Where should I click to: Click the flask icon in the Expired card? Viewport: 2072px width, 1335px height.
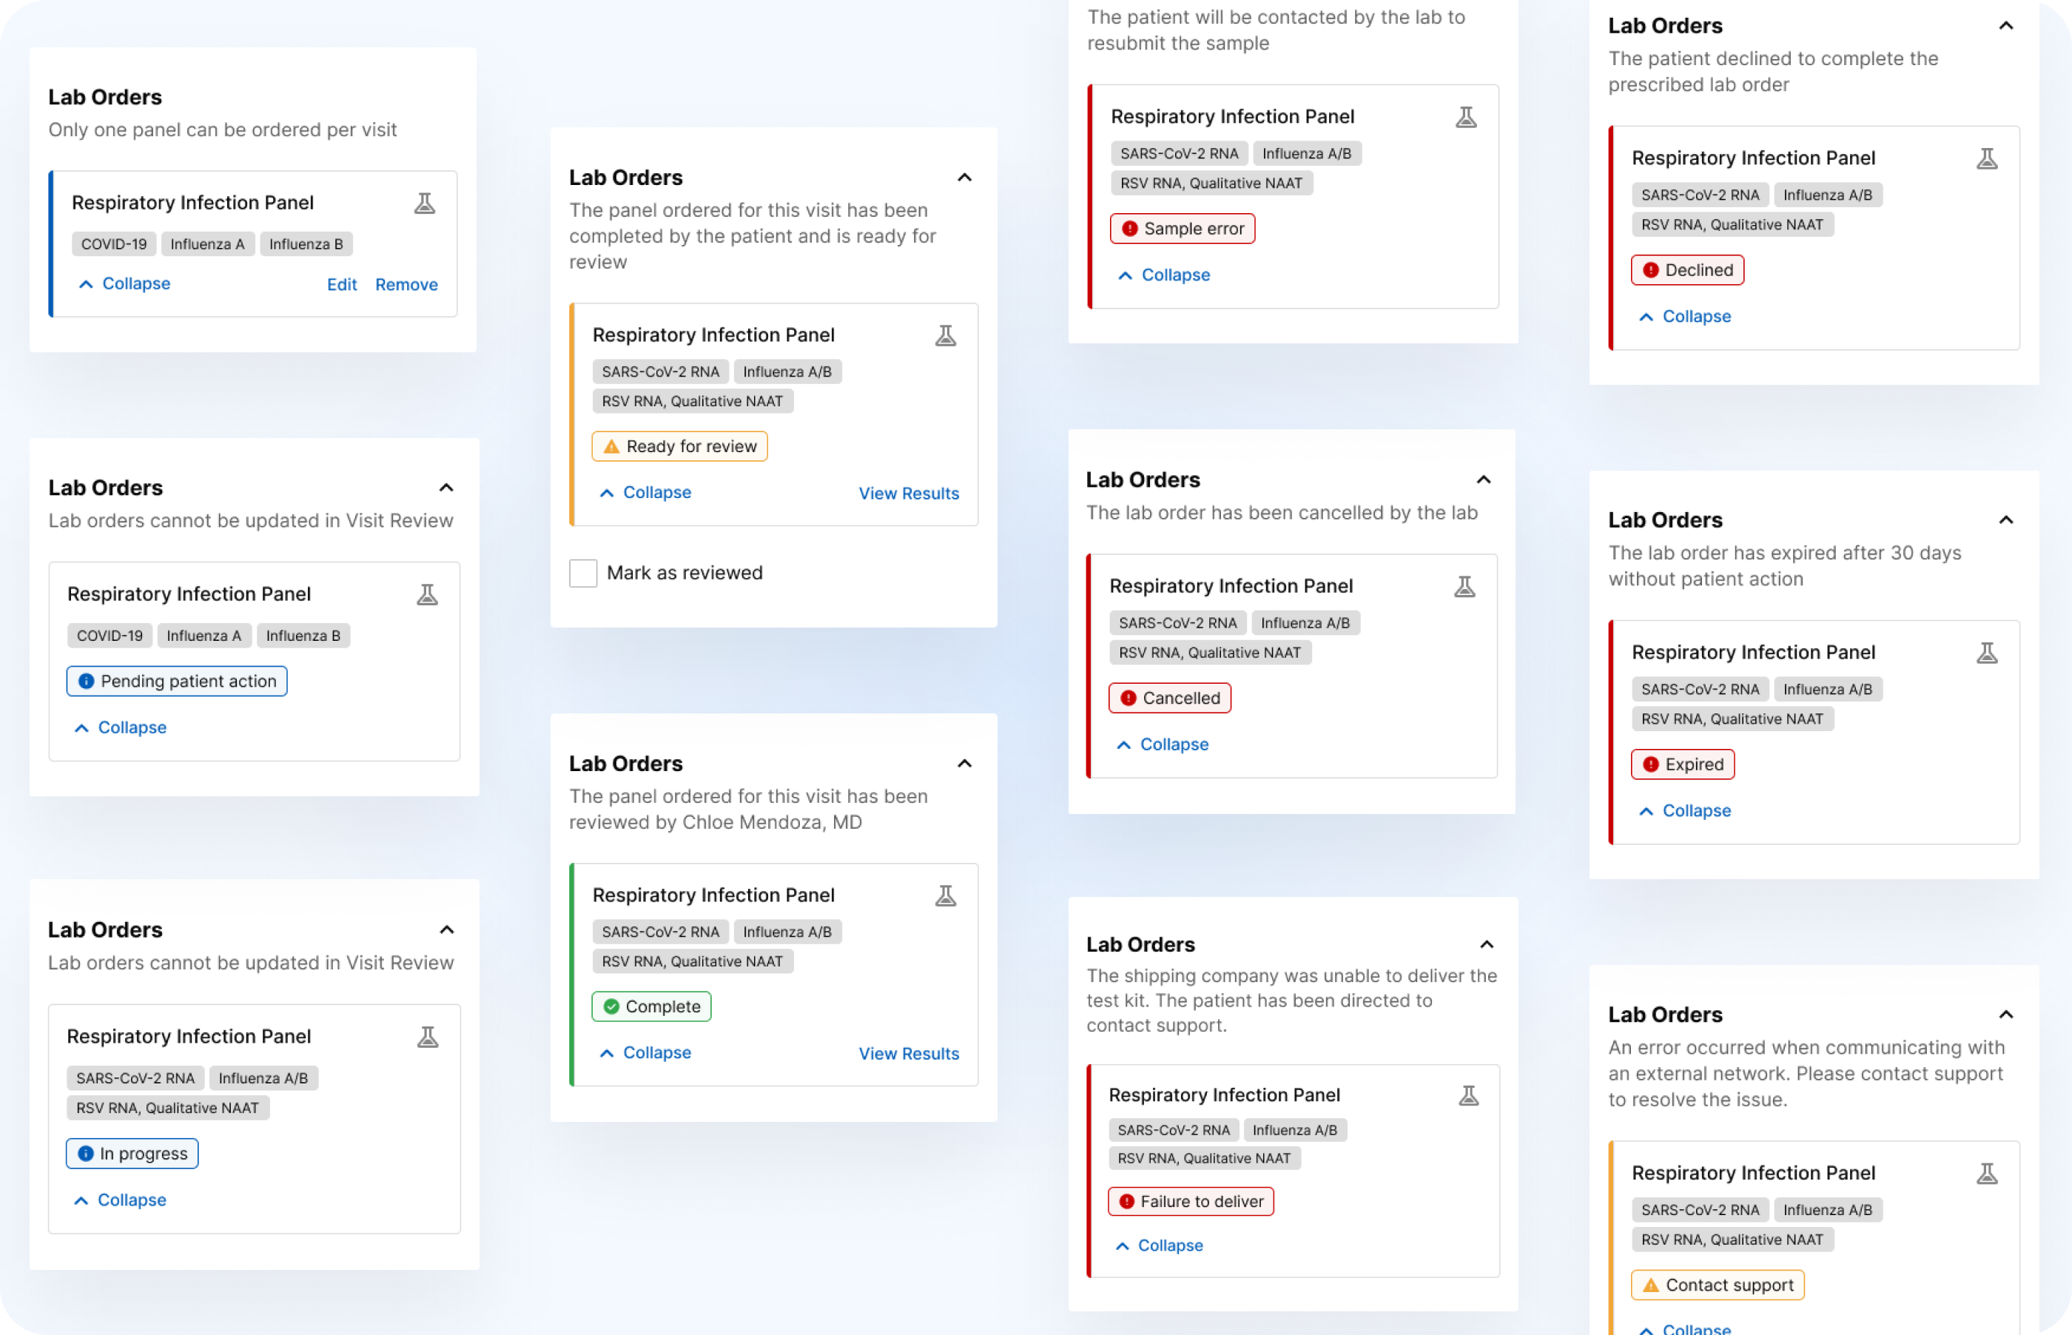coord(1987,653)
